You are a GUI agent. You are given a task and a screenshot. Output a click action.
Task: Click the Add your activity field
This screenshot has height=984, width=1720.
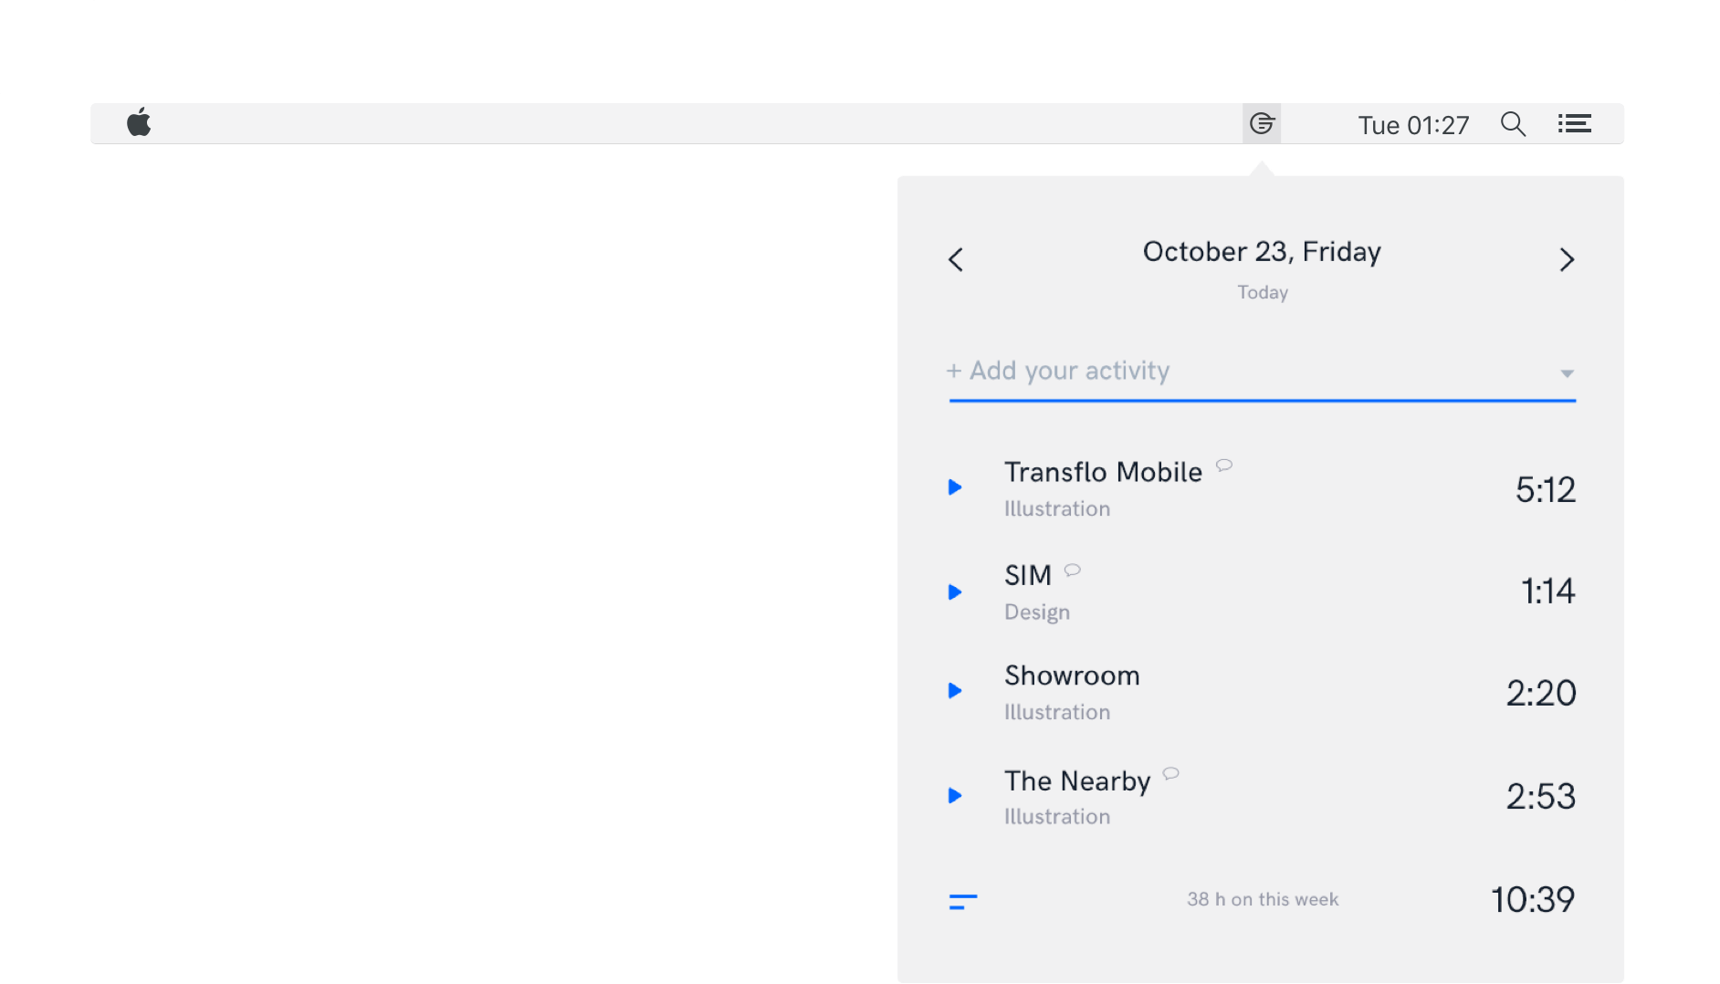coord(1263,372)
